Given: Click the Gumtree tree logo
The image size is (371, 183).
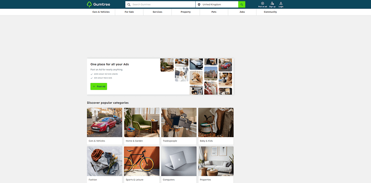Looking at the screenshot, I should pos(89,4).
